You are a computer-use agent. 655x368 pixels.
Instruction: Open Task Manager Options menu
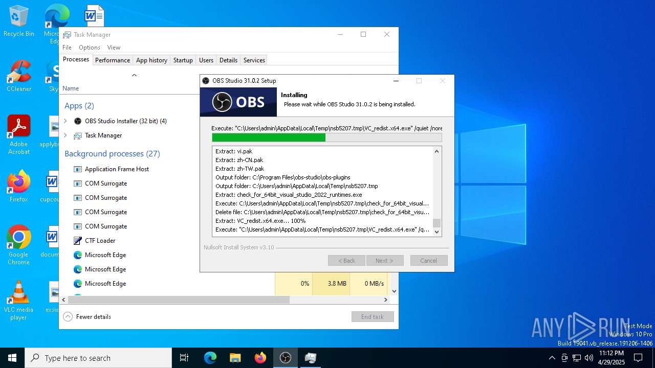[x=90, y=48]
